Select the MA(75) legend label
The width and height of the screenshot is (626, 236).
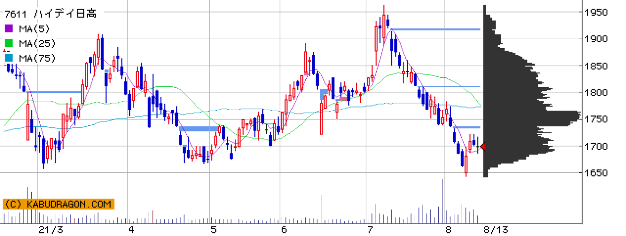coord(37,58)
